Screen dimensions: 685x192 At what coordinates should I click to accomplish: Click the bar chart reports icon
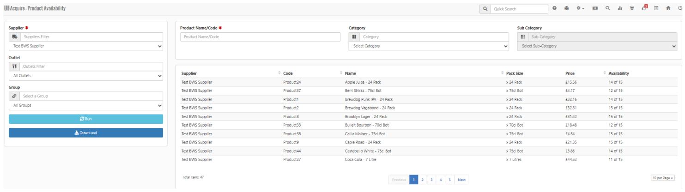point(620,8)
